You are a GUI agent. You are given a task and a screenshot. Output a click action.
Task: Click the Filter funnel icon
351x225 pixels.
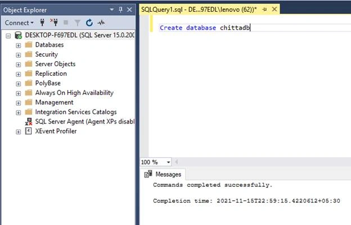click(x=78, y=22)
